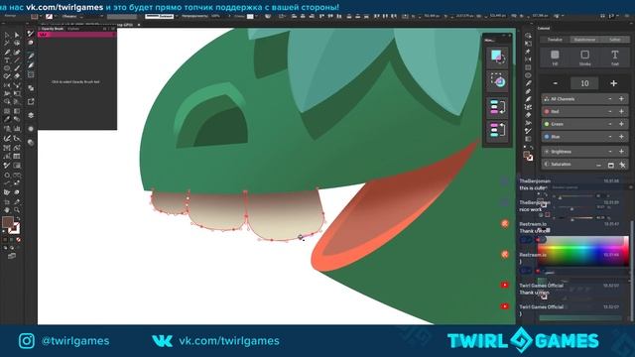This screenshot has height=357, width=635.
Task: Select the Pen tool
Action: 7,53
